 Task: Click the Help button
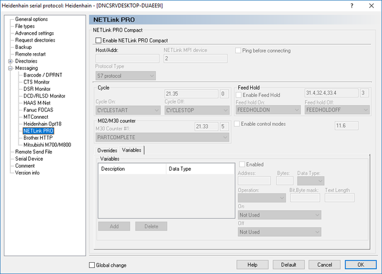(252, 264)
